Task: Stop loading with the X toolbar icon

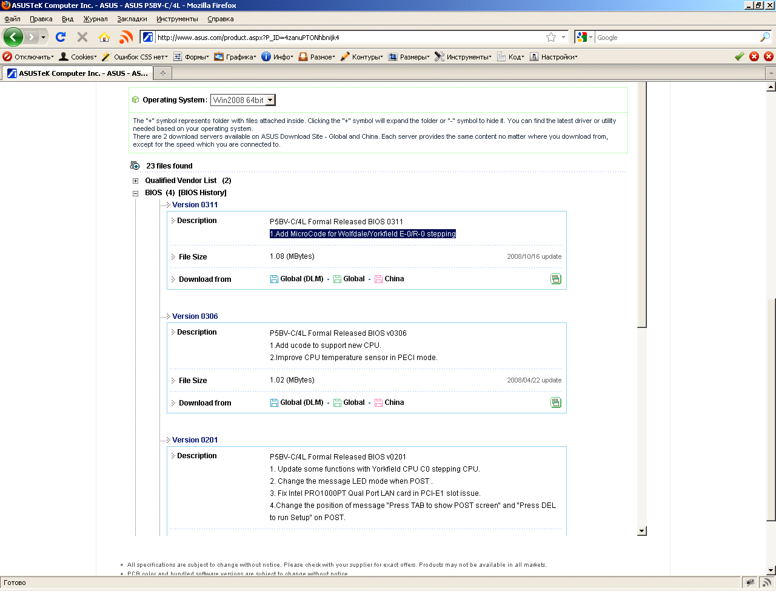Action: point(82,37)
